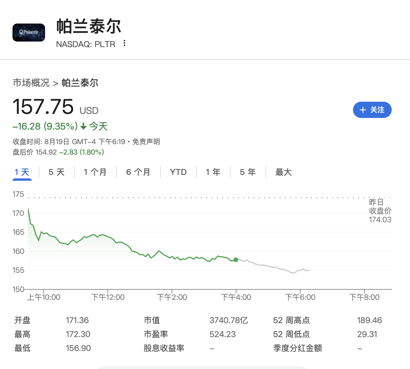The width and height of the screenshot is (410, 369).
Task: Click the 下午12:00 time axis marker
Action: 108,297
